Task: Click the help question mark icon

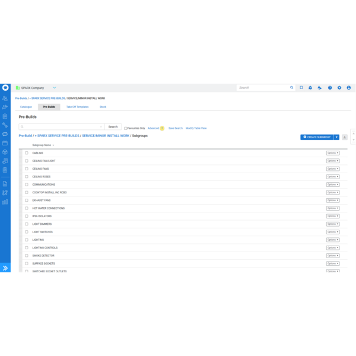Action: point(330,88)
